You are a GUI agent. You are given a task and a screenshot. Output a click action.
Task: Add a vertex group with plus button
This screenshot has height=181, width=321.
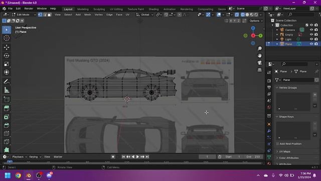tap(315, 95)
